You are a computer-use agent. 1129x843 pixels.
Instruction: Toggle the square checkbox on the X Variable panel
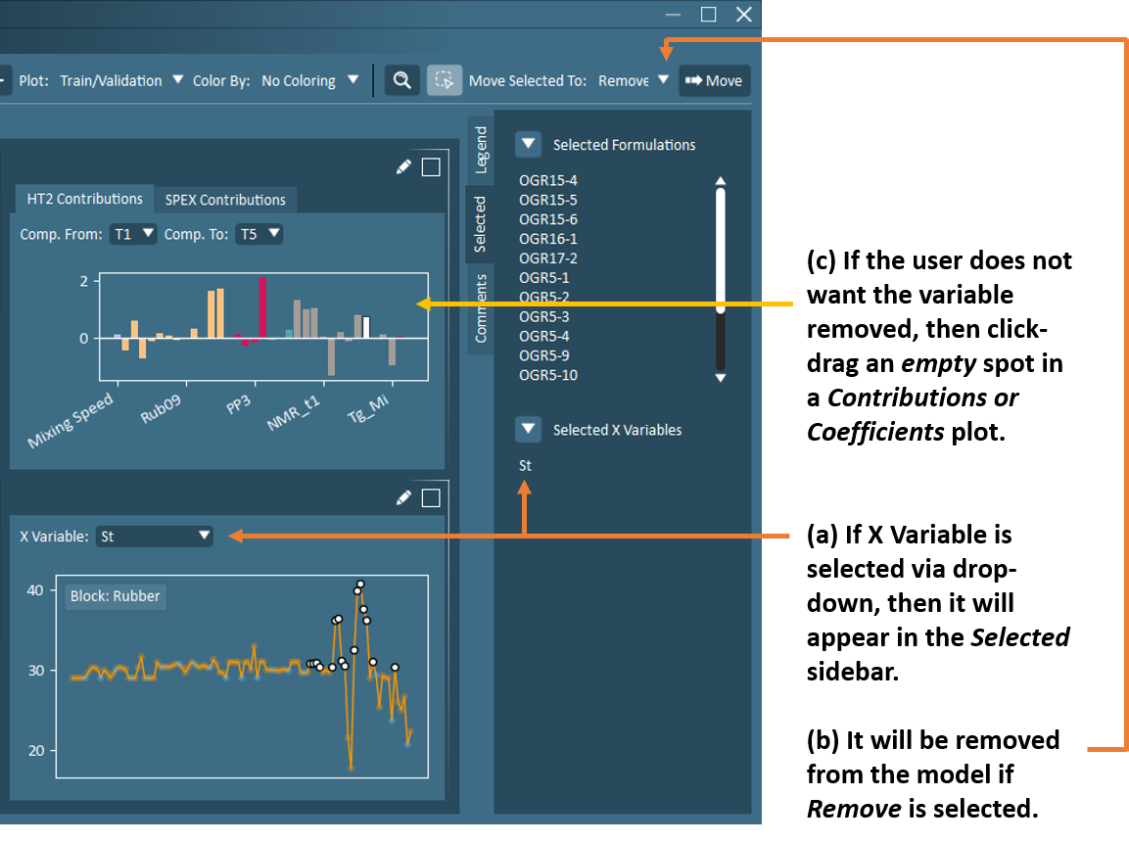(431, 497)
